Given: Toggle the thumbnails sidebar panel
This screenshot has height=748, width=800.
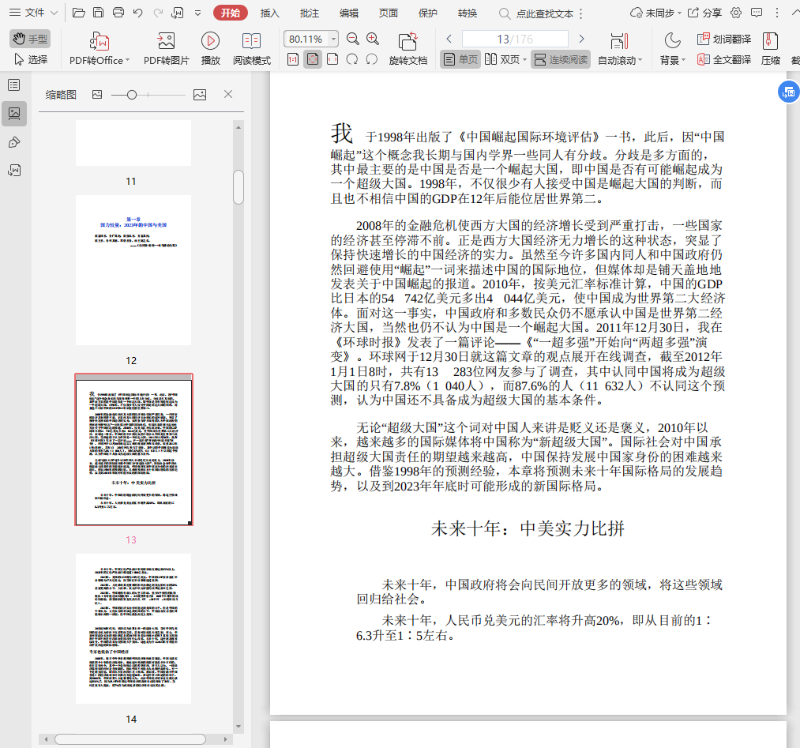Looking at the screenshot, I should pyautogui.click(x=14, y=113).
